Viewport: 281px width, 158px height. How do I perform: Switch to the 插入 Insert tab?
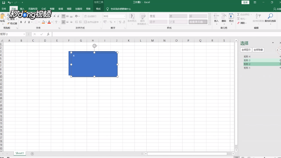[x=22, y=9]
